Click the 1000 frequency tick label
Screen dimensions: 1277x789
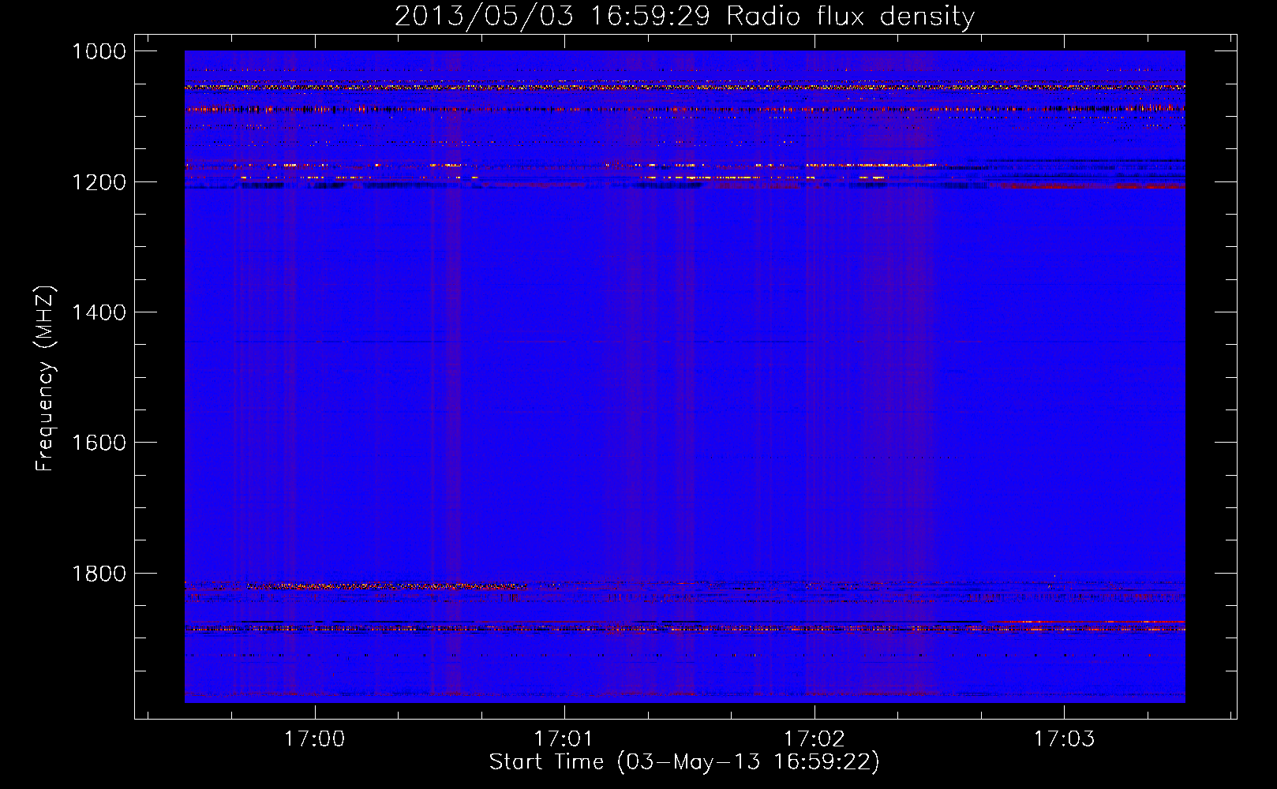tap(99, 51)
